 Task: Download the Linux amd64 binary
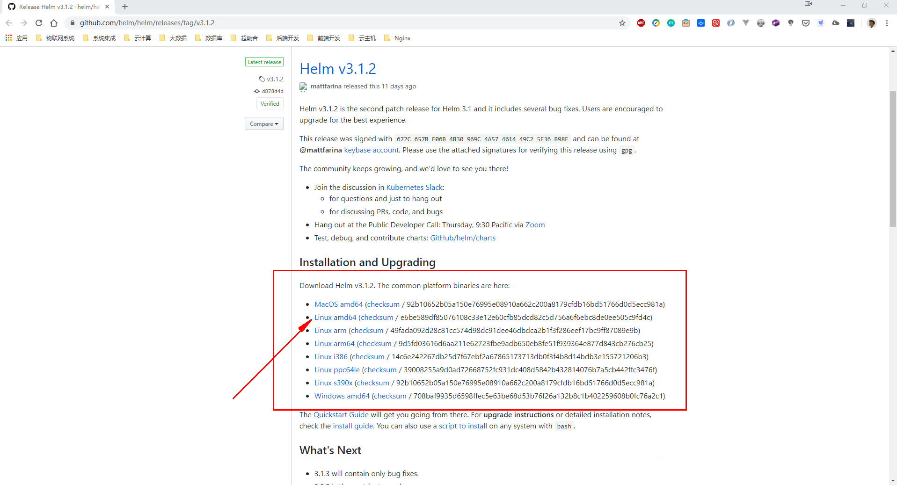335,318
